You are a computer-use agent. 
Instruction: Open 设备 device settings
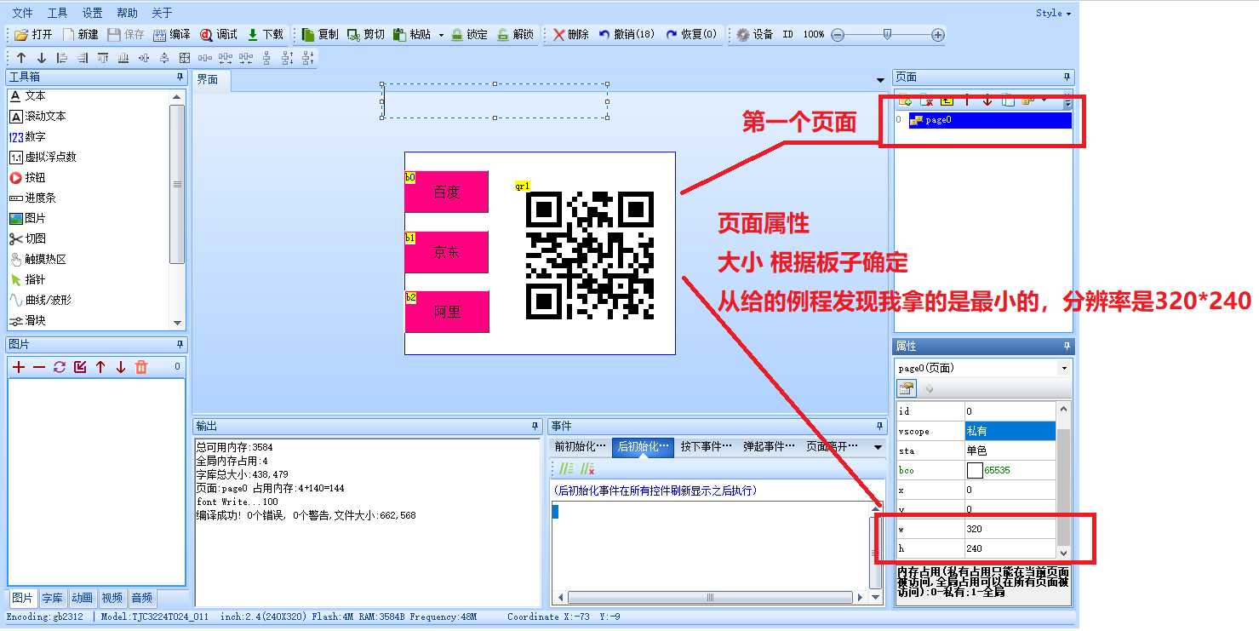pyautogui.click(x=755, y=35)
